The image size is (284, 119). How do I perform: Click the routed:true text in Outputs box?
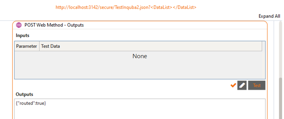31,103
